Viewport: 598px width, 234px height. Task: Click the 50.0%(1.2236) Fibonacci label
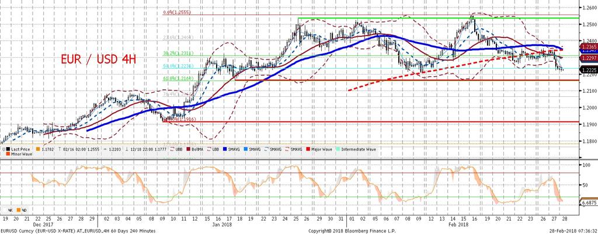[179, 66]
